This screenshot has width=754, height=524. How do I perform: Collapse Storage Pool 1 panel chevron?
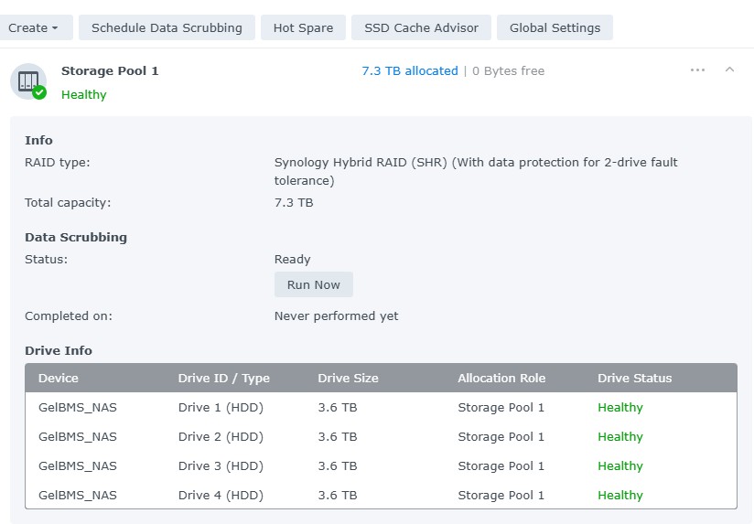point(729,70)
